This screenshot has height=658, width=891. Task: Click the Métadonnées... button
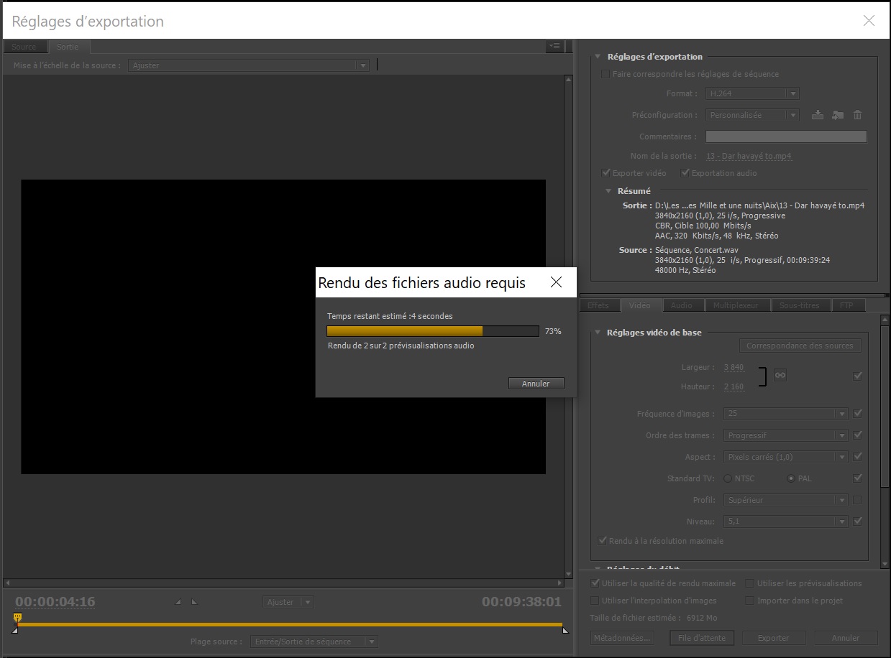click(x=622, y=638)
